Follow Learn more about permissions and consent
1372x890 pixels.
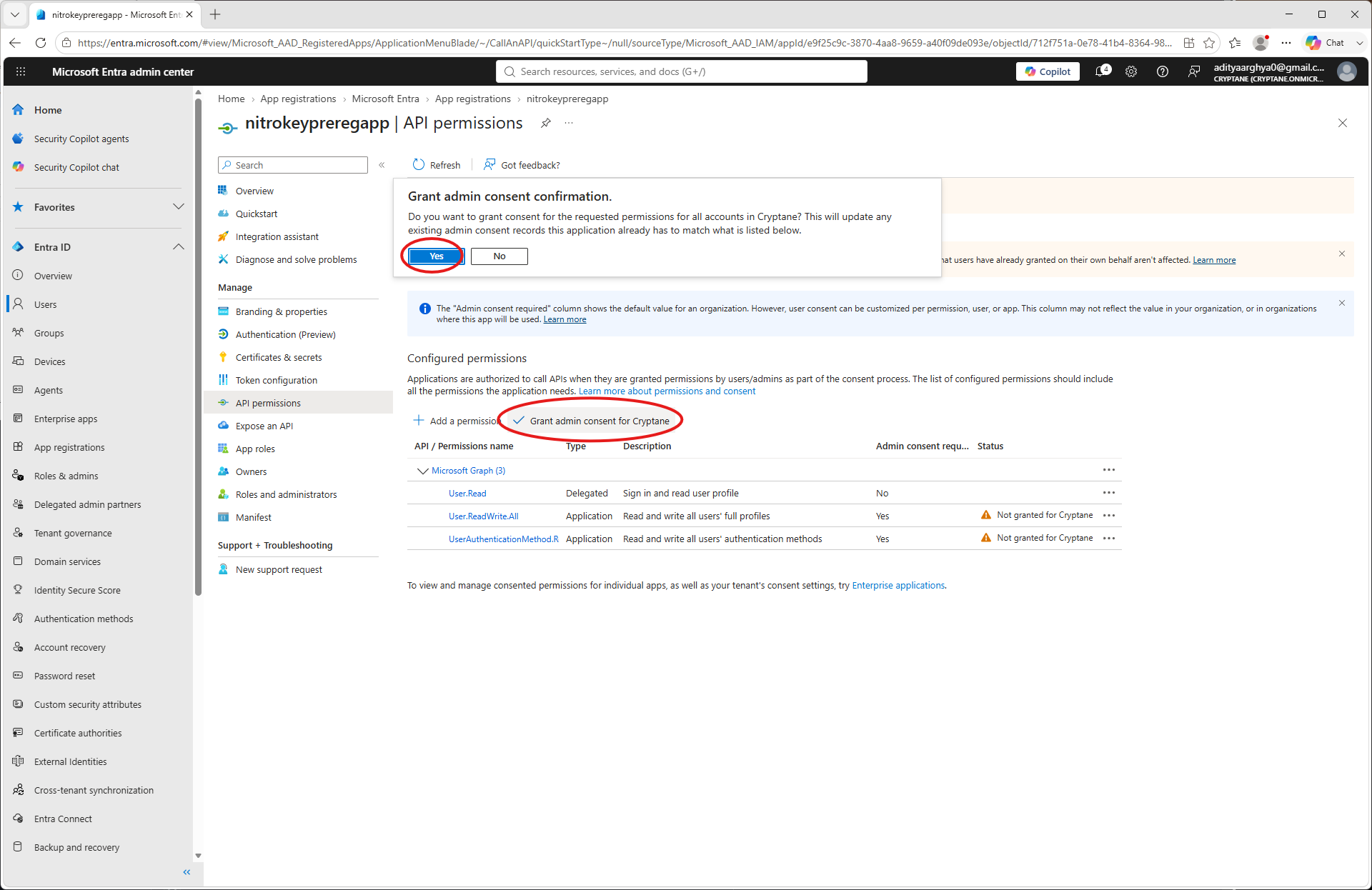click(667, 391)
